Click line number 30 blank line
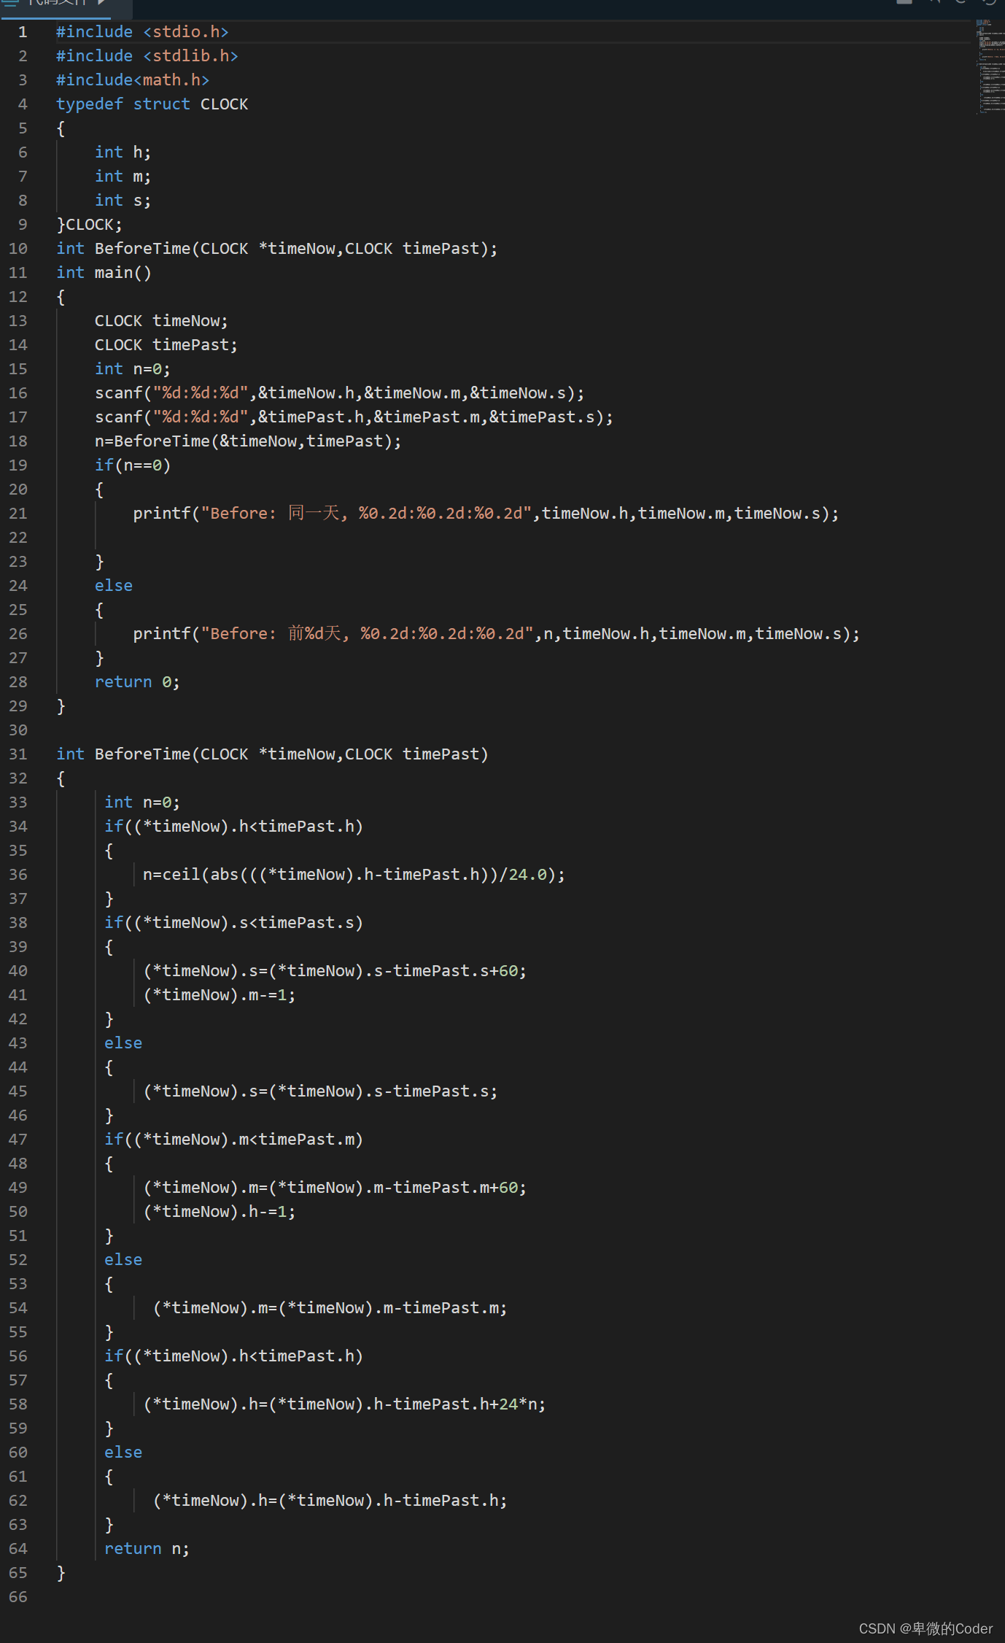Screen dimensions: 1005x1643 click(x=18, y=730)
